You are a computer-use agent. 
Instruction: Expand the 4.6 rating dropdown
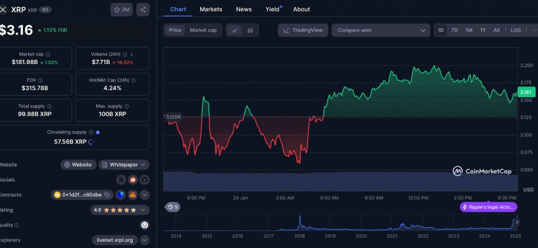pyautogui.click(x=120, y=210)
